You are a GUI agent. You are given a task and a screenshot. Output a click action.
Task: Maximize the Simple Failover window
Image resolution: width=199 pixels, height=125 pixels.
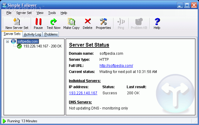pyautogui.click(x=187, y=5)
